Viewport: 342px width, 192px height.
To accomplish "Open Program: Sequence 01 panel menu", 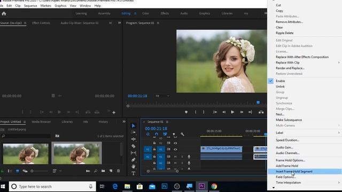I will coord(158,23).
